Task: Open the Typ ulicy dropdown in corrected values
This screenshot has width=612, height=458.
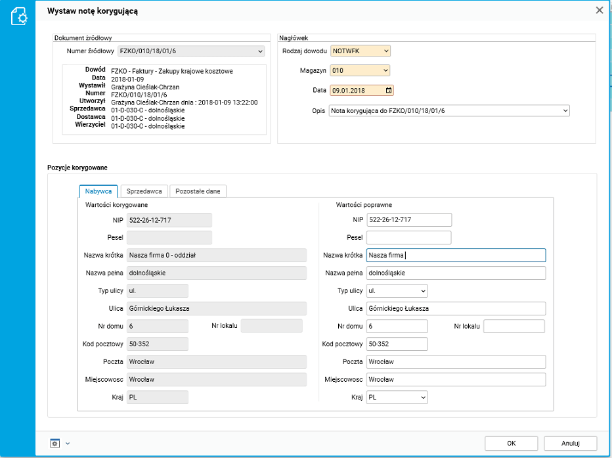Action: [422, 290]
